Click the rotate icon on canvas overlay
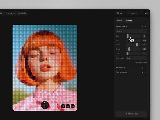The width and height of the screenshot is (160, 120). (63, 106)
